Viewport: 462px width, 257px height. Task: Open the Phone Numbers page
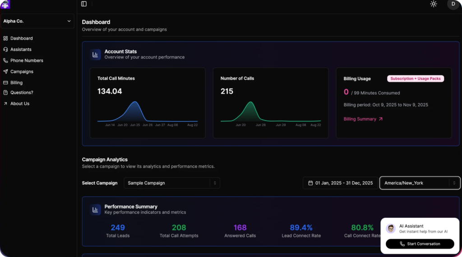pyautogui.click(x=27, y=60)
